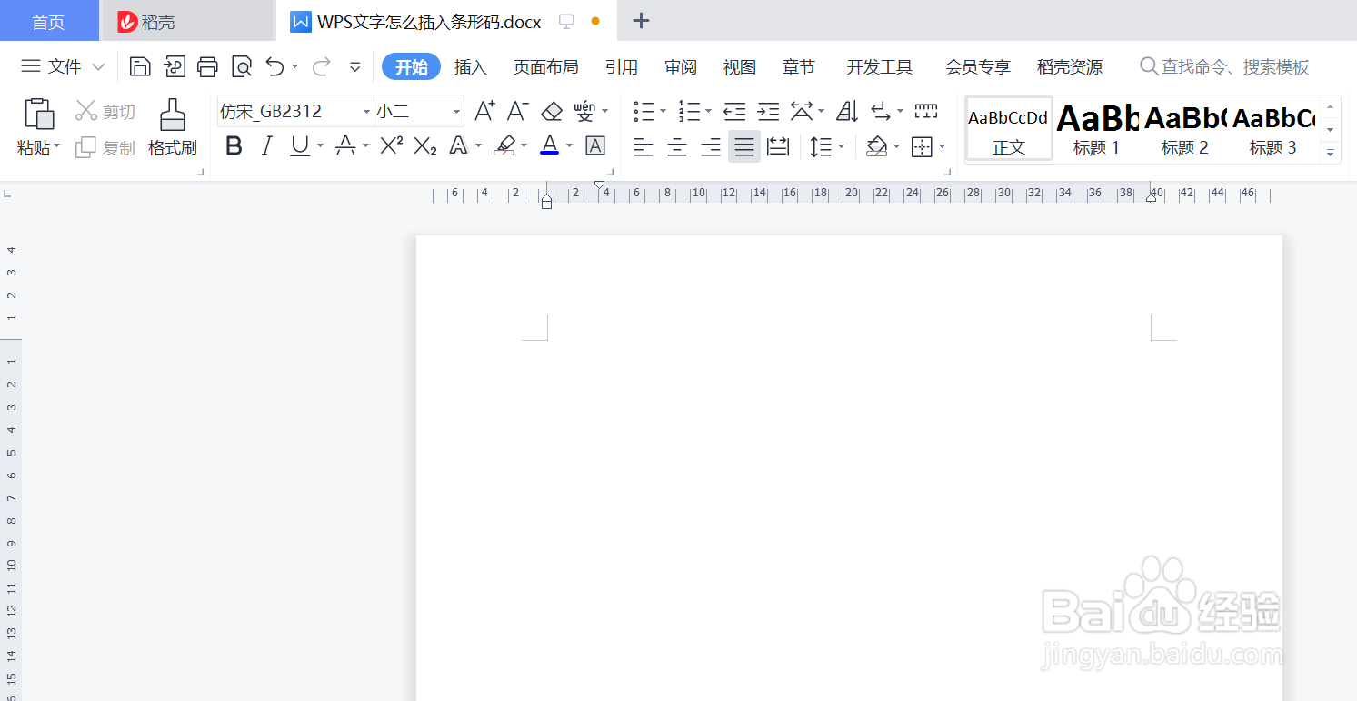
Task: Open Borders dropdown arrow
Action: (943, 146)
